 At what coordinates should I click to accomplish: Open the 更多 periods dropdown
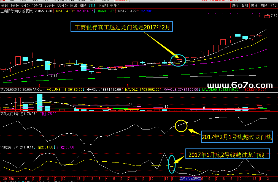pos(113,5)
